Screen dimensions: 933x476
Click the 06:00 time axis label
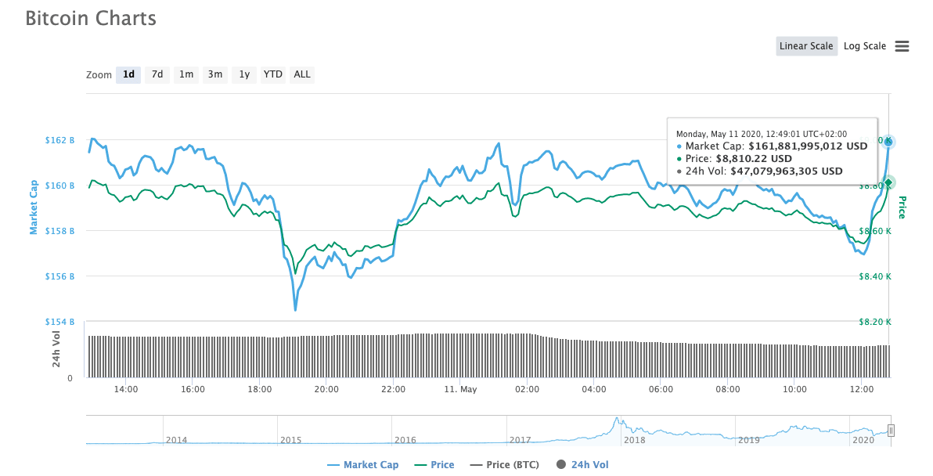click(x=661, y=389)
